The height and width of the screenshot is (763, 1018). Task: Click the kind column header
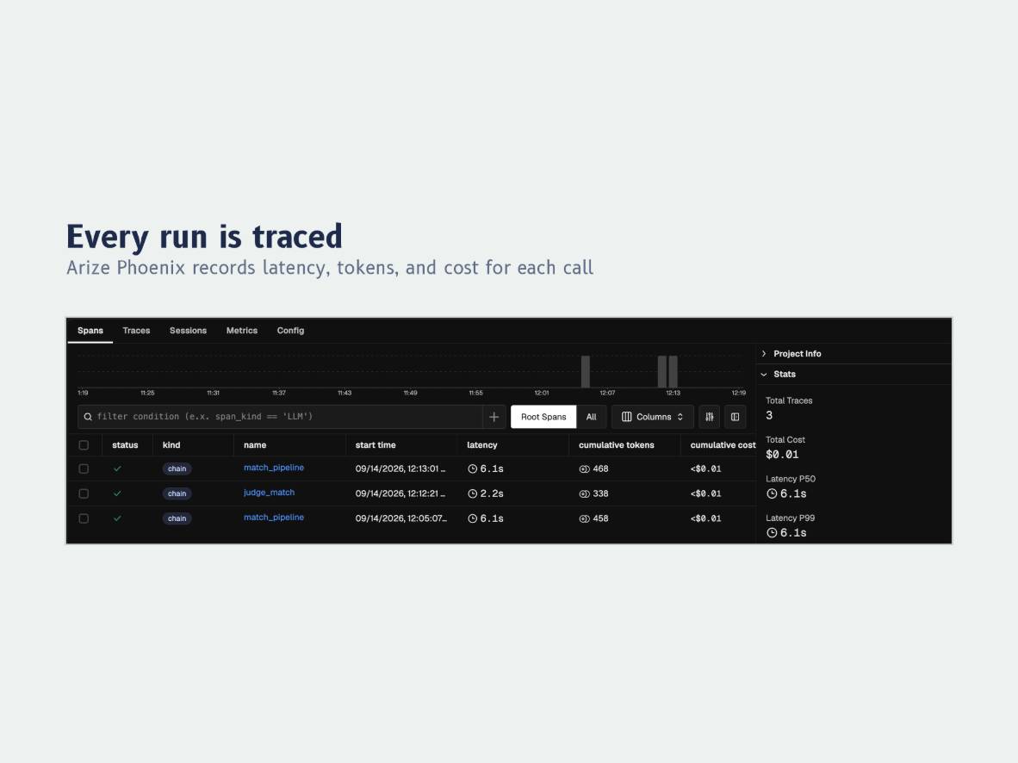click(171, 445)
